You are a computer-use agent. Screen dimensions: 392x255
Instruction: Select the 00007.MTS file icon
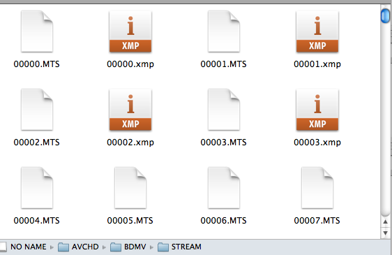317,188
